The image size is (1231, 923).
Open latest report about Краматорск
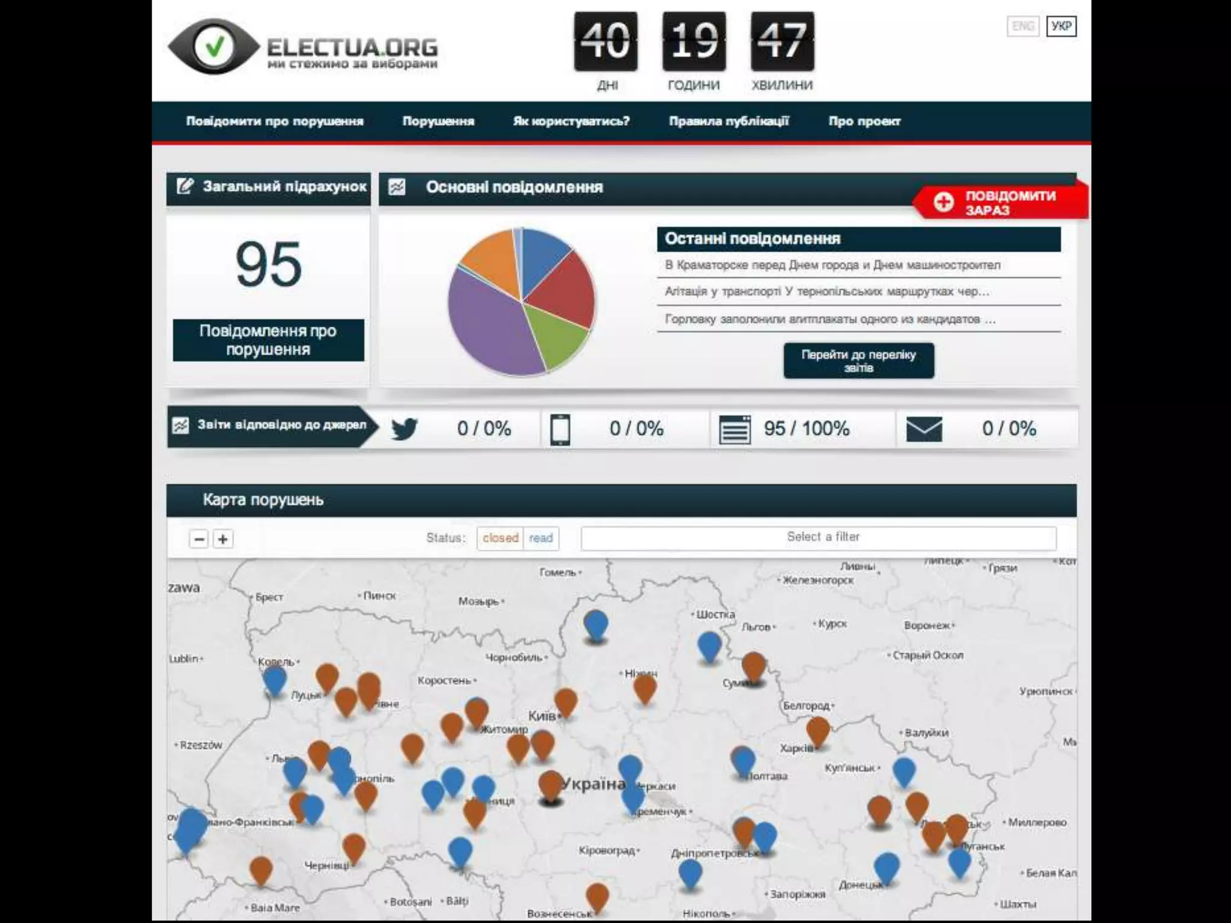(832, 265)
